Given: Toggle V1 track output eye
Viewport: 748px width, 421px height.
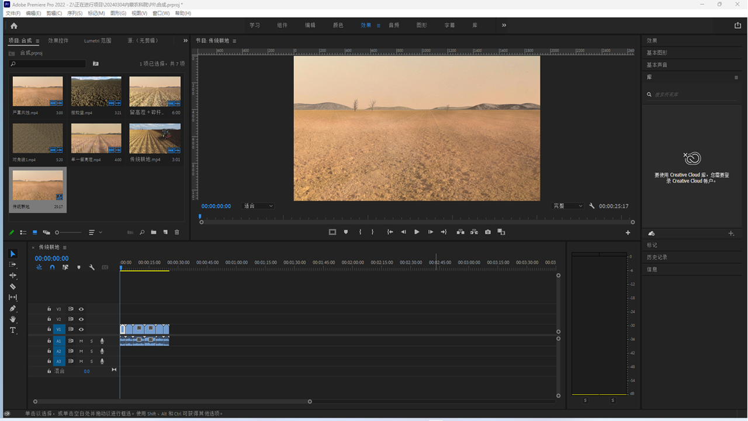Looking at the screenshot, I should click(81, 329).
